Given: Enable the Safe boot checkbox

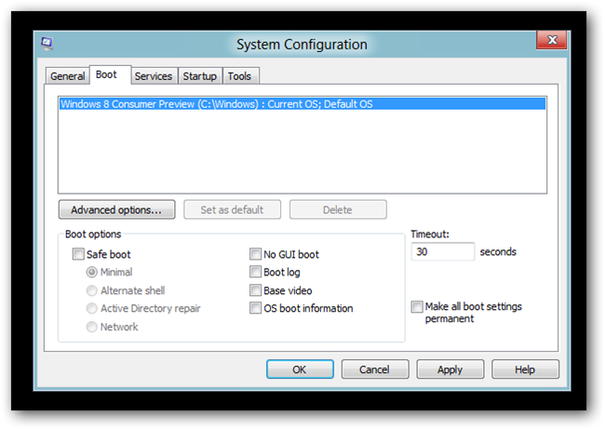Looking at the screenshot, I should pyautogui.click(x=78, y=254).
